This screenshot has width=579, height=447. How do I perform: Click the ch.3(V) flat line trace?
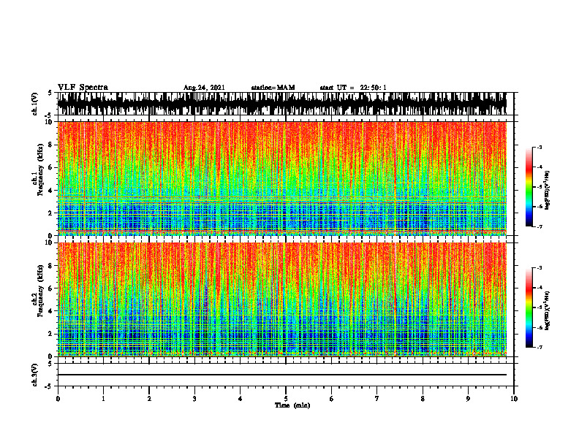[282, 375]
